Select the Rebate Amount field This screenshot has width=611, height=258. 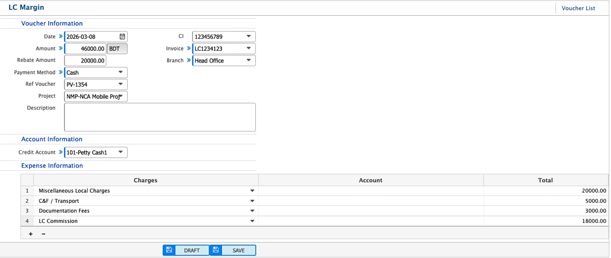[85, 60]
